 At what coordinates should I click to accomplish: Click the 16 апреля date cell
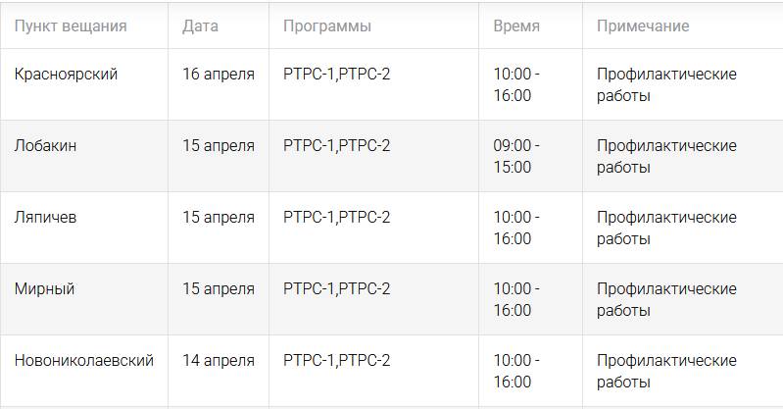tap(219, 75)
